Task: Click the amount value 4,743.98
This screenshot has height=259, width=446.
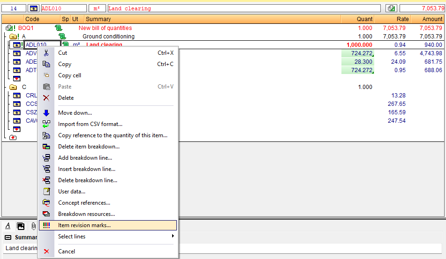Action: coord(431,53)
